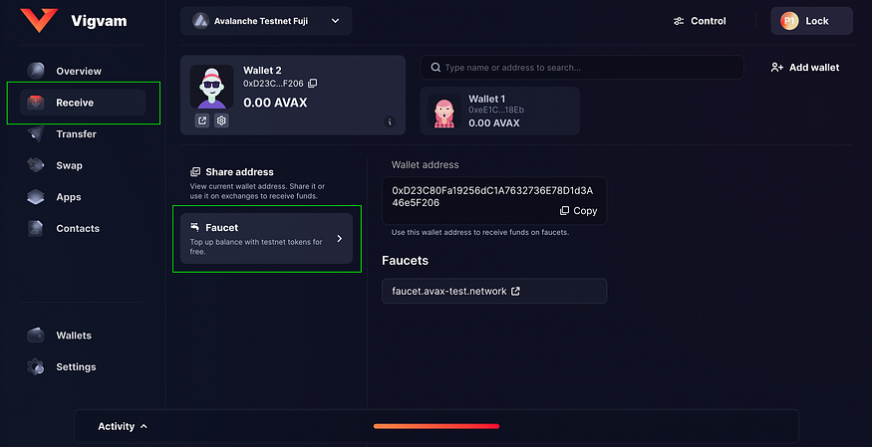The height and width of the screenshot is (447, 872).
Task: Click the Wallet 2 balance 0.00 AVAX
Action: (x=275, y=103)
